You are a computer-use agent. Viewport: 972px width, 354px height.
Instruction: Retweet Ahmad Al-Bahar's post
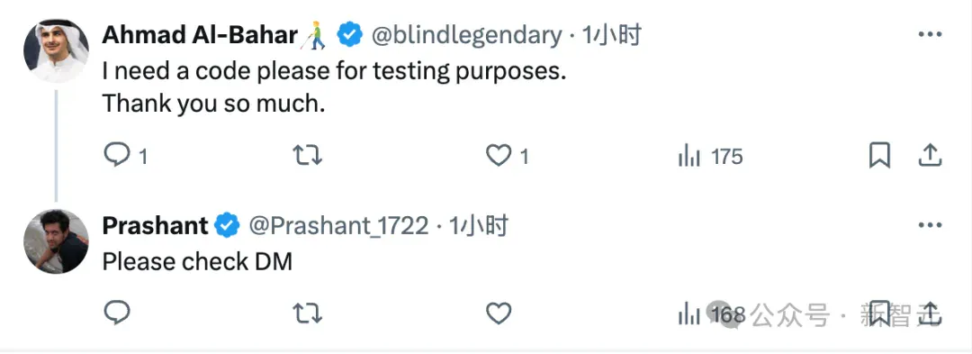307,155
